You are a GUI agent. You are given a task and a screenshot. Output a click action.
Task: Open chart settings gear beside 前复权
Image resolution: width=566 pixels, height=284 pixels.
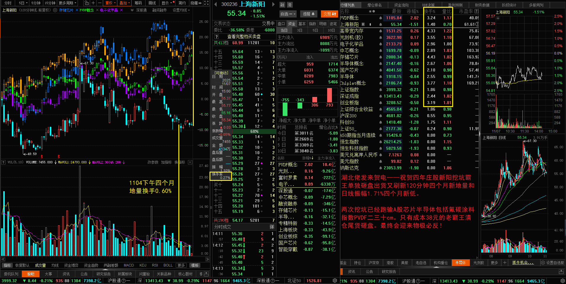click(55, 10)
